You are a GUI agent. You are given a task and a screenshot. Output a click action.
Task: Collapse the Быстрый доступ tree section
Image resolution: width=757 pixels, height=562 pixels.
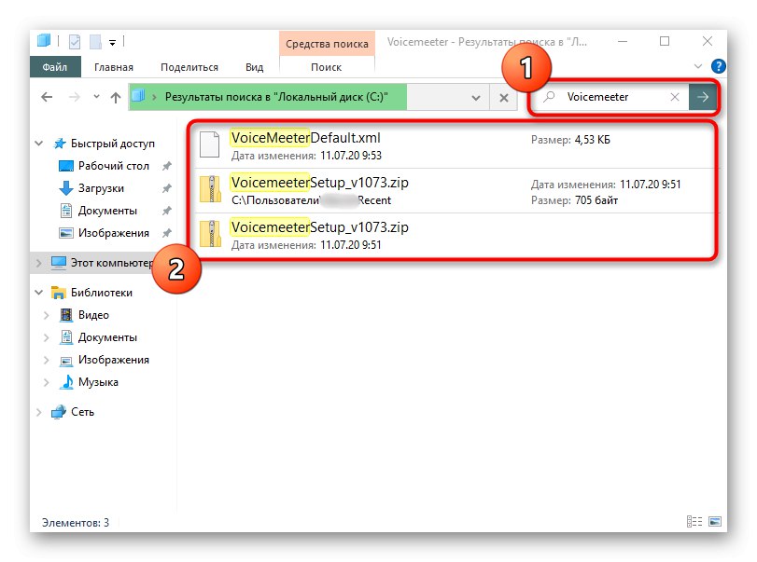click(39, 144)
